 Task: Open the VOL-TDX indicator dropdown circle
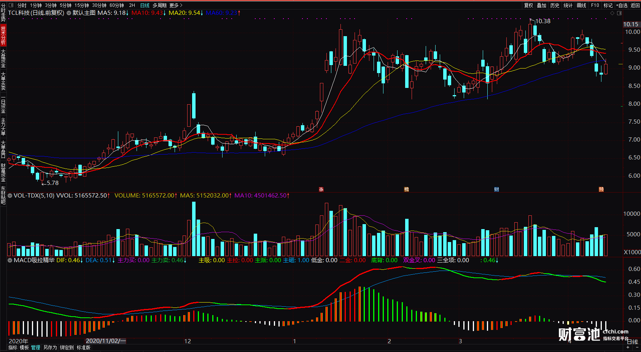coord(10,196)
